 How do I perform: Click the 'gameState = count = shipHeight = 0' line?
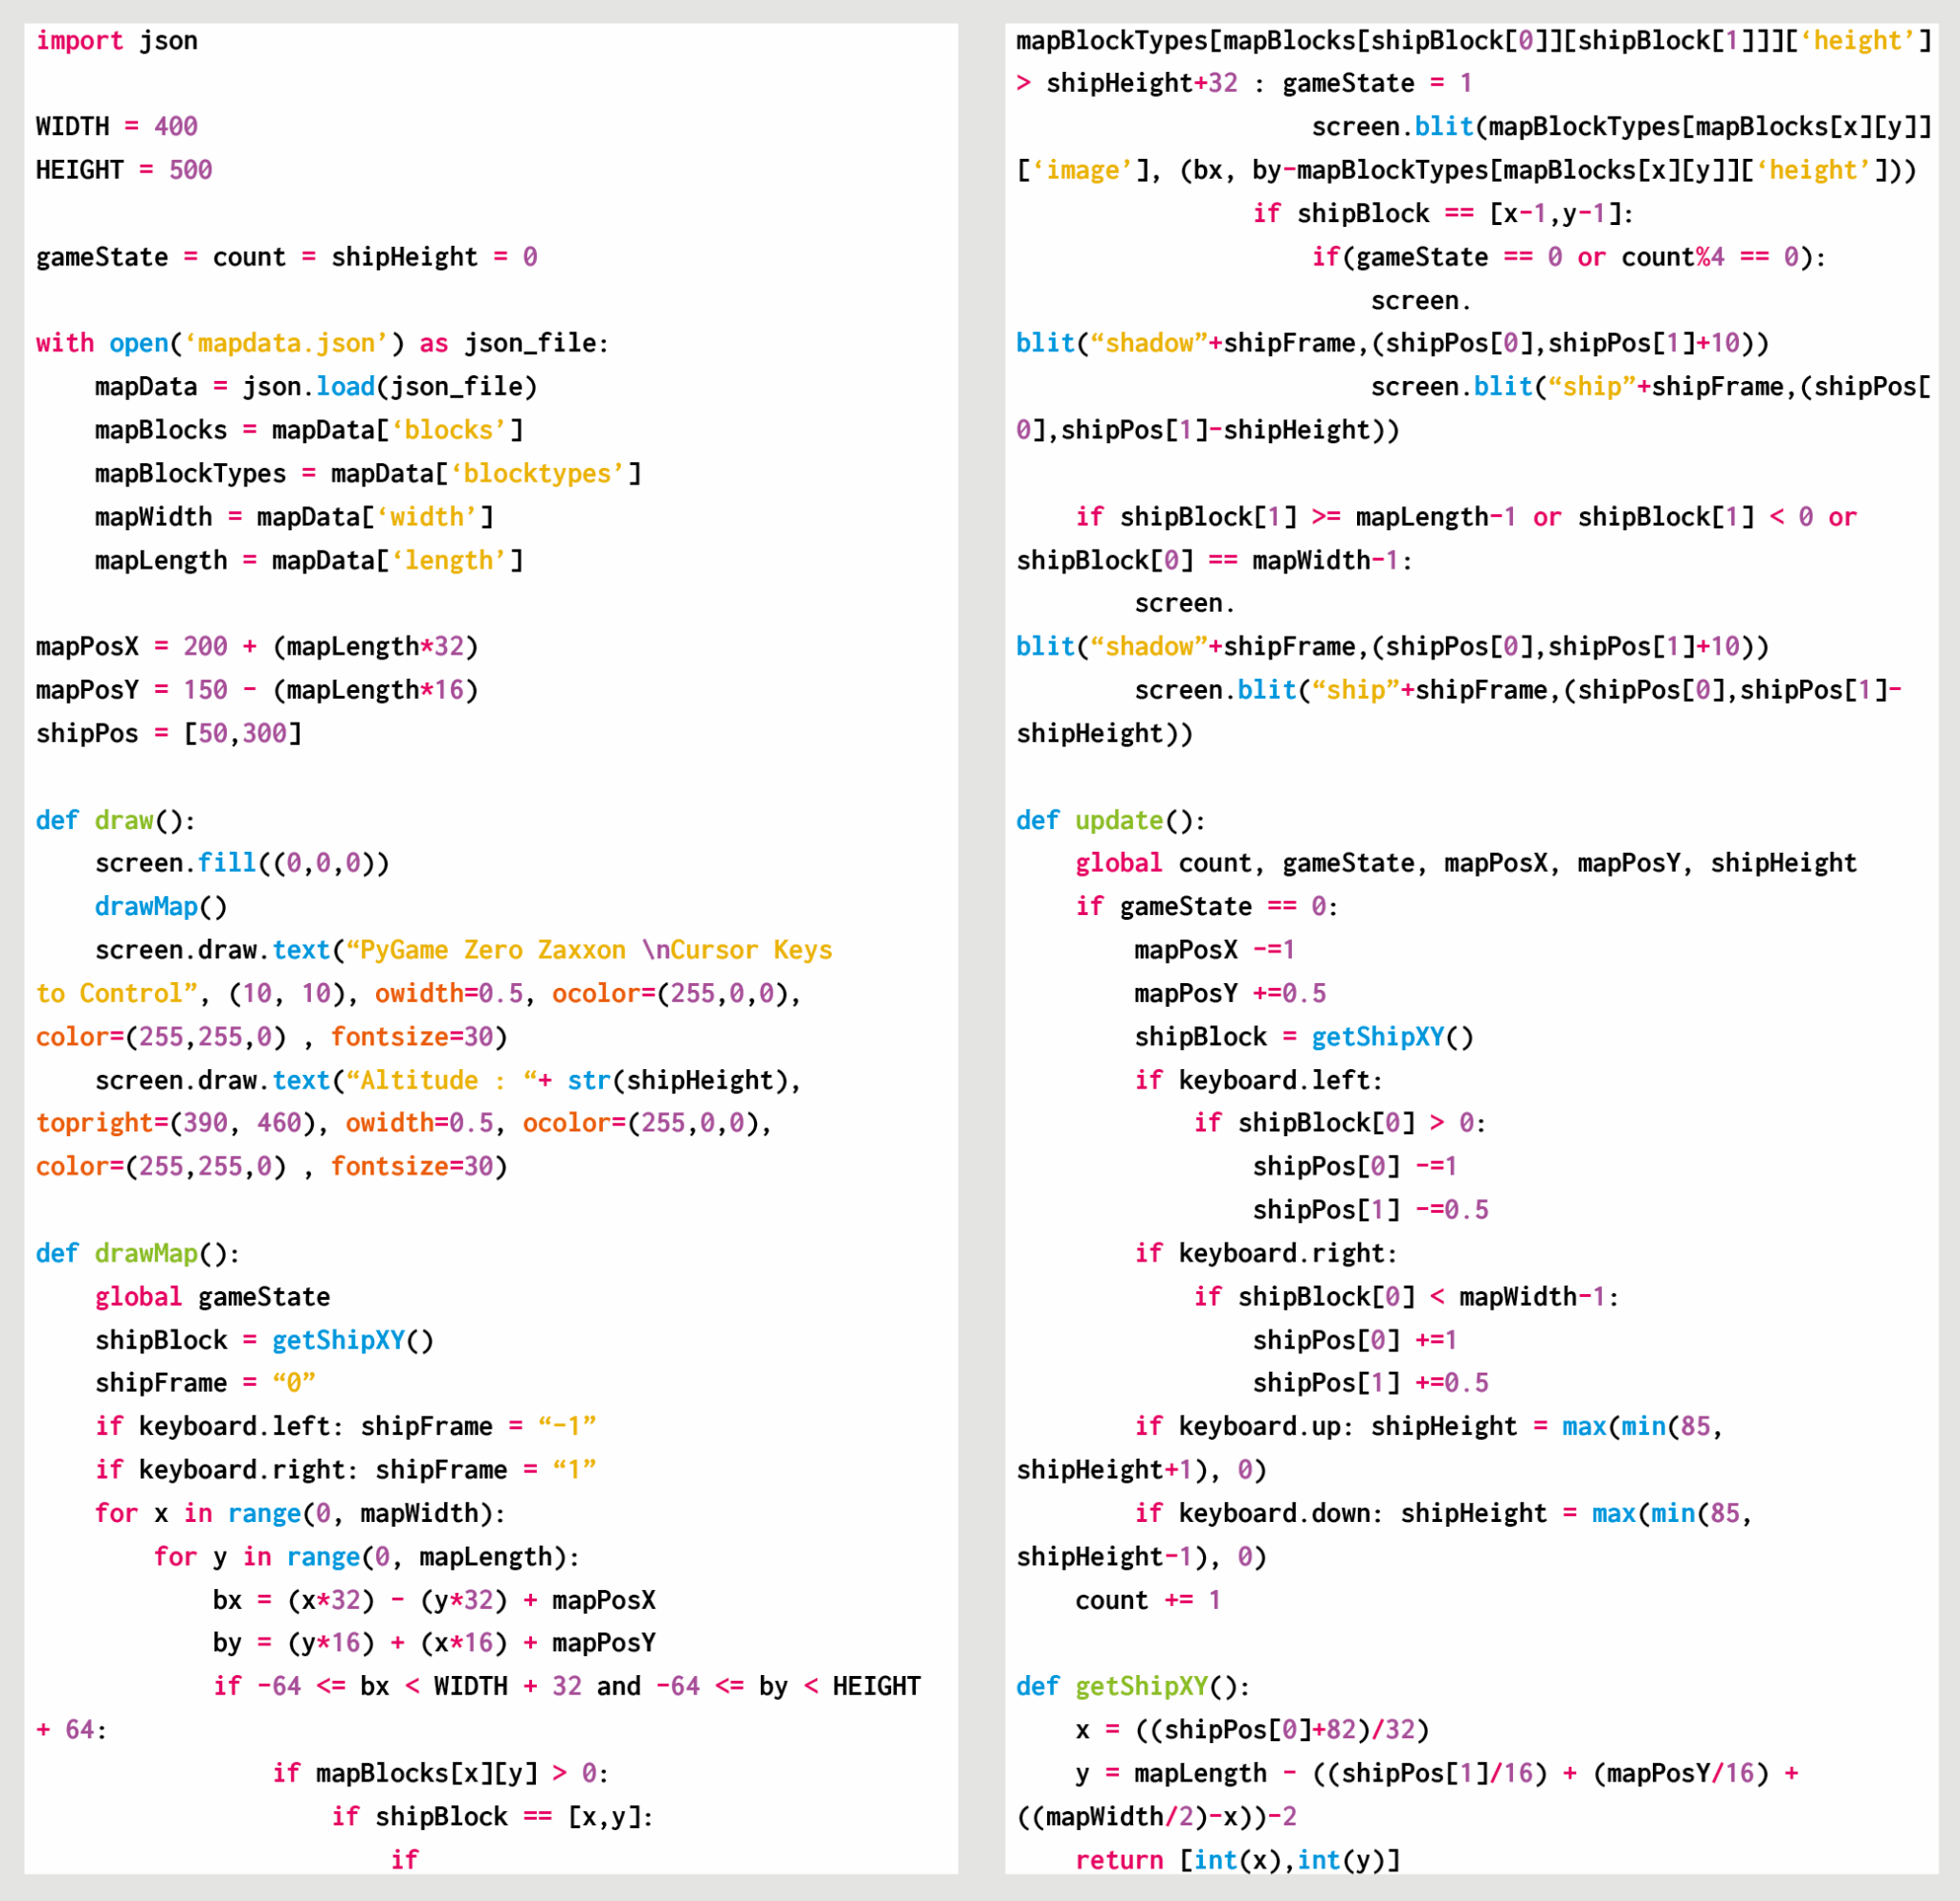point(287,257)
